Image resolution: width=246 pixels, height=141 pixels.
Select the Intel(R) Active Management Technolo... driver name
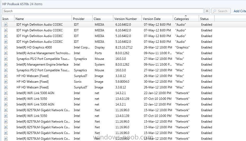44,53
